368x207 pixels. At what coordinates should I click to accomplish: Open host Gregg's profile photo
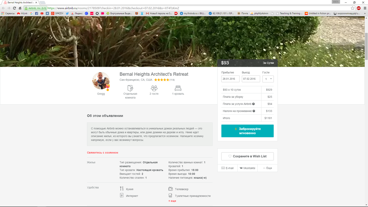[x=101, y=81]
